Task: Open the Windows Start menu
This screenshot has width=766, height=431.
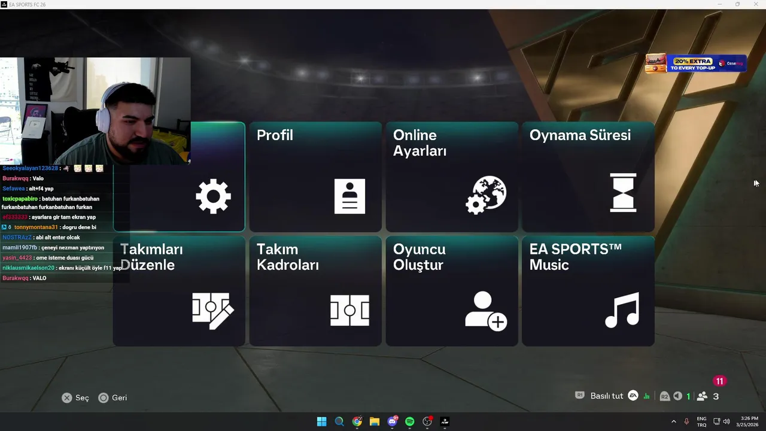Action: tap(321, 421)
